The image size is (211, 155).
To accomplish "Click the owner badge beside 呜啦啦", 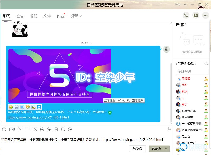I will tap(206, 79).
